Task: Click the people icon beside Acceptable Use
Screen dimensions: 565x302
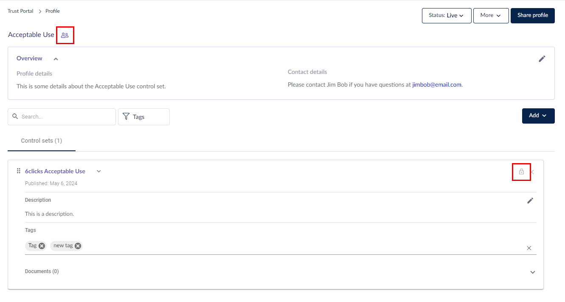Action: [65, 35]
